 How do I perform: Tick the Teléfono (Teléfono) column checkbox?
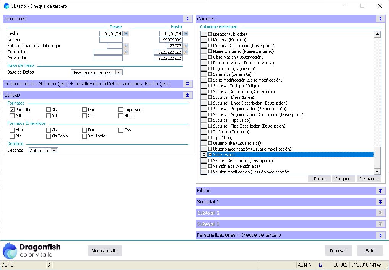click(210, 132)
